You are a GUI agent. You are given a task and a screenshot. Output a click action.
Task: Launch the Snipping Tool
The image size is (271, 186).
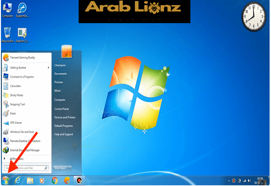(x=27, y=104)
